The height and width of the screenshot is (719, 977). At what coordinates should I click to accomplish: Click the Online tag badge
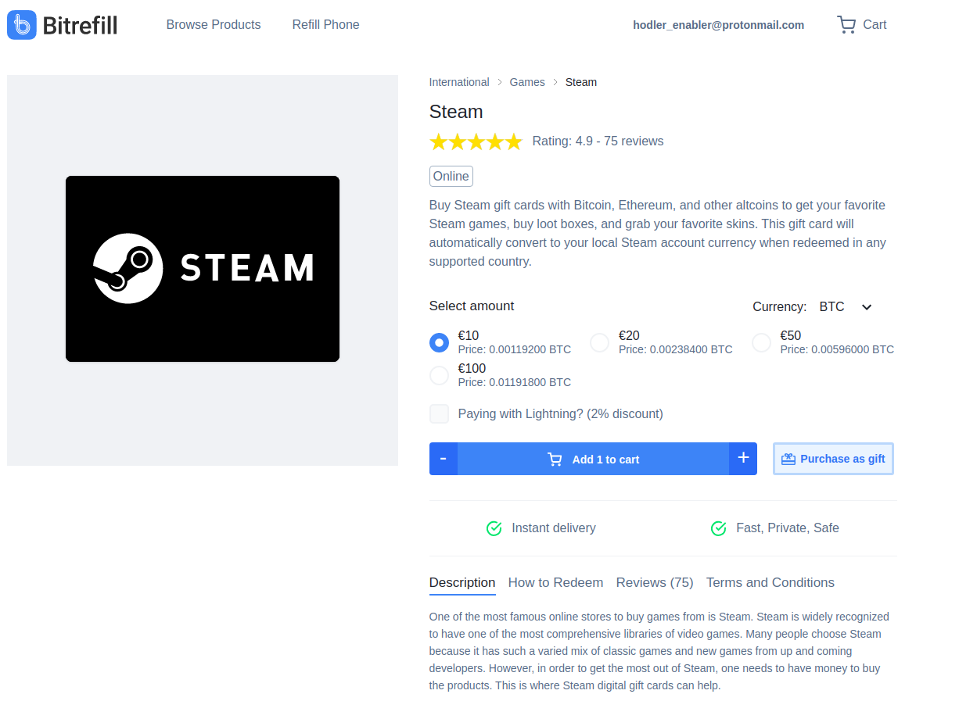pyautogui.click(x=451, y=177)
